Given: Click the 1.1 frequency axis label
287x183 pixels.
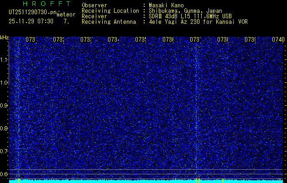Looking at the screenshot, I should point(4,59).
